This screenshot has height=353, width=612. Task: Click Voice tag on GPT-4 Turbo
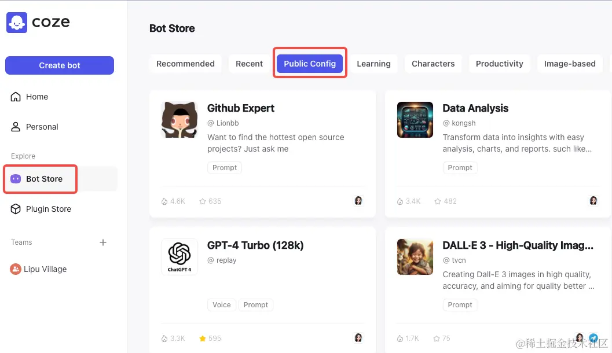[x=222, y=305]
